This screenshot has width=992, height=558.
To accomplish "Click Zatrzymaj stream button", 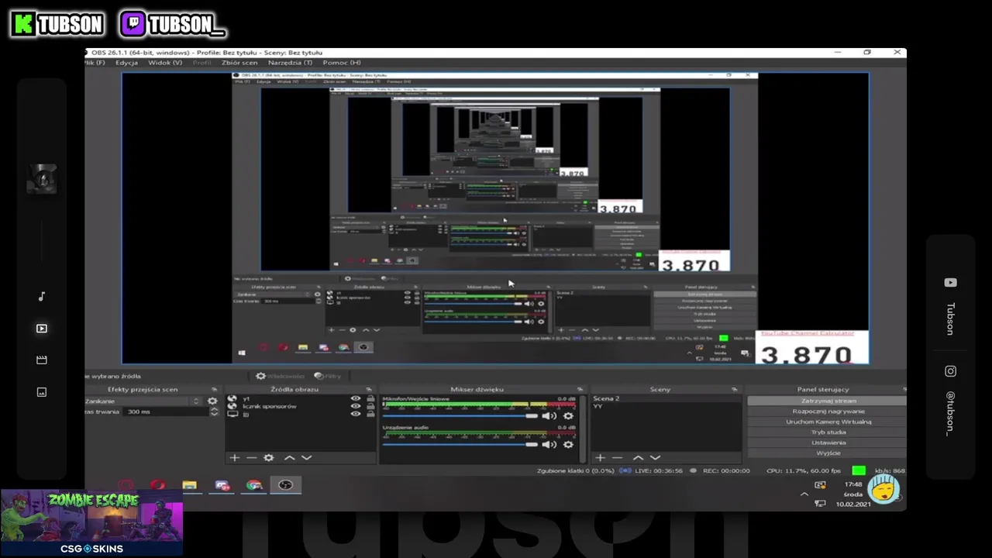I will point(828,401).
